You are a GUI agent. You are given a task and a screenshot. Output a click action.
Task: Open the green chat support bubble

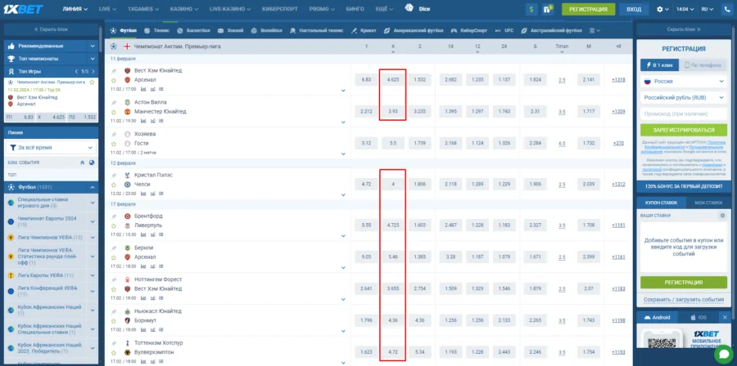(722, 353)
